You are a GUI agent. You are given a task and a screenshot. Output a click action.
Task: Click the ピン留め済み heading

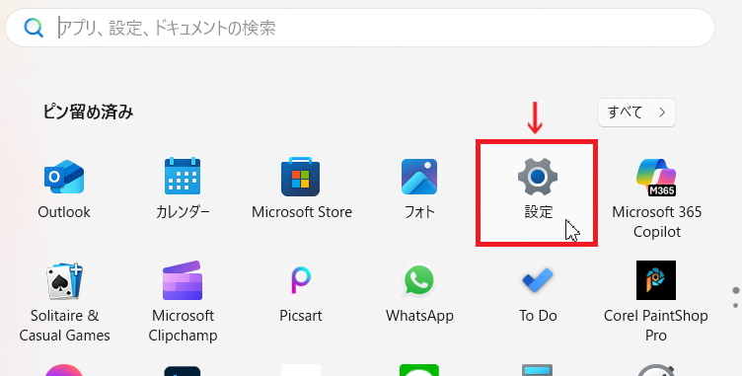(88, 113)
